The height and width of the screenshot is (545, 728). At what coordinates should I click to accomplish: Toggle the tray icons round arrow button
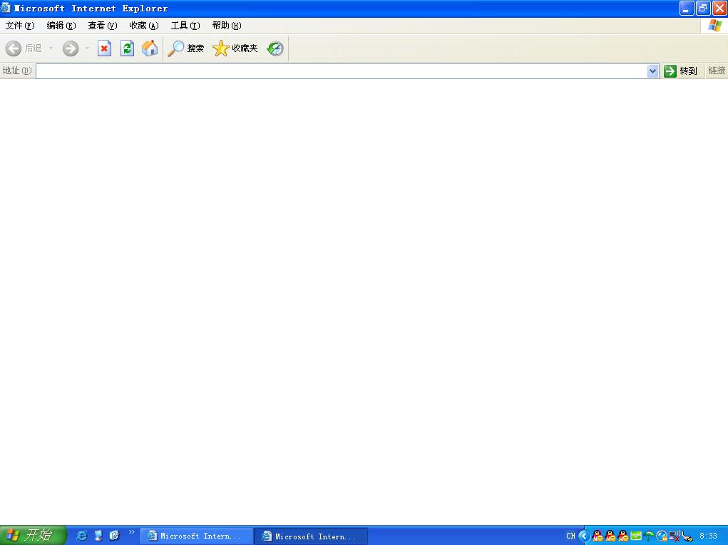coord(584,536)
